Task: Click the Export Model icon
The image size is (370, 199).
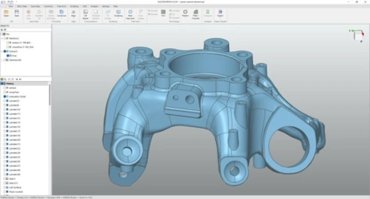Action: click(x=220, y=13)
